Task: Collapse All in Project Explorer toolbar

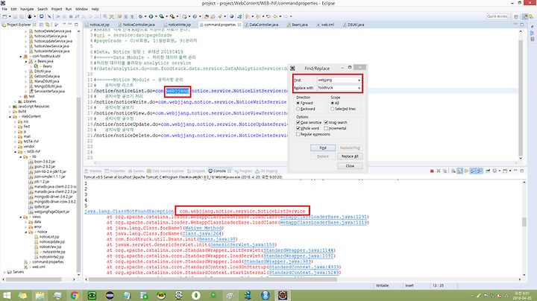Action: [41, 25]
